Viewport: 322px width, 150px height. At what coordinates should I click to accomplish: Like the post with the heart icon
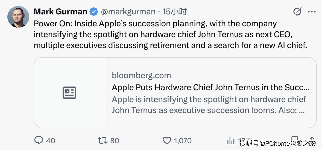point(167,140)
